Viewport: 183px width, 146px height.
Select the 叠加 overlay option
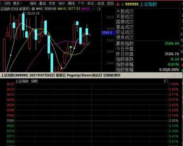pyautogui.click(x=42, y=3)
